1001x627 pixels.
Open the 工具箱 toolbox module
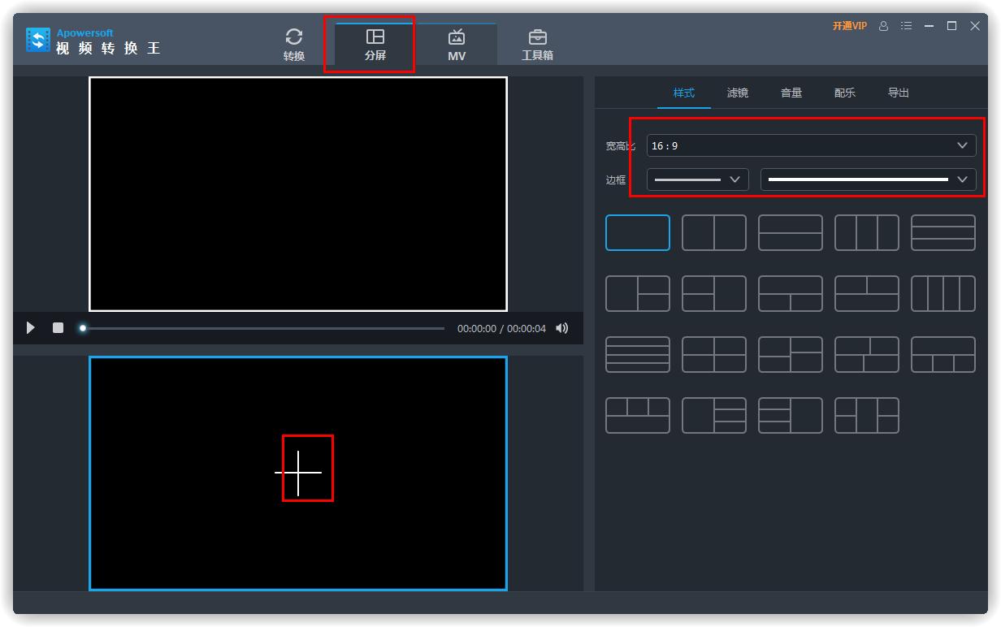537,45
